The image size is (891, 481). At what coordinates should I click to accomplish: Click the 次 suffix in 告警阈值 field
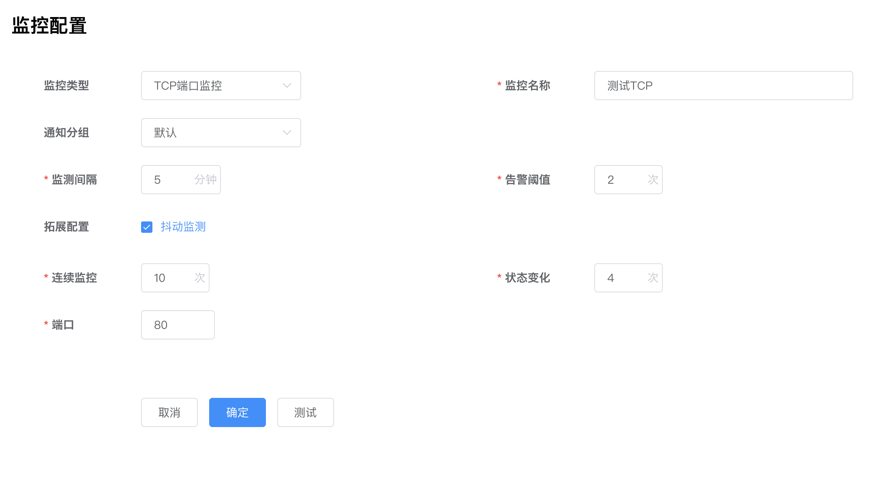(653, 180)
